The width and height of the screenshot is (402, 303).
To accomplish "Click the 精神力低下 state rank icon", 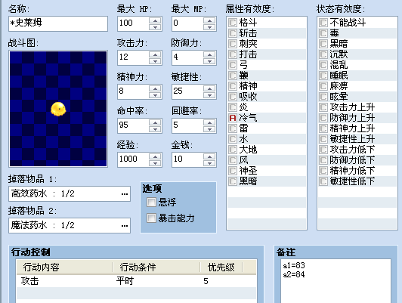I will coord(323,171).
